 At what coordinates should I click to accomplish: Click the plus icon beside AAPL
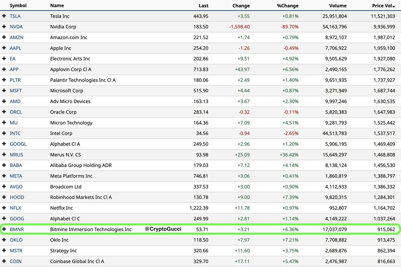point(4,48)
